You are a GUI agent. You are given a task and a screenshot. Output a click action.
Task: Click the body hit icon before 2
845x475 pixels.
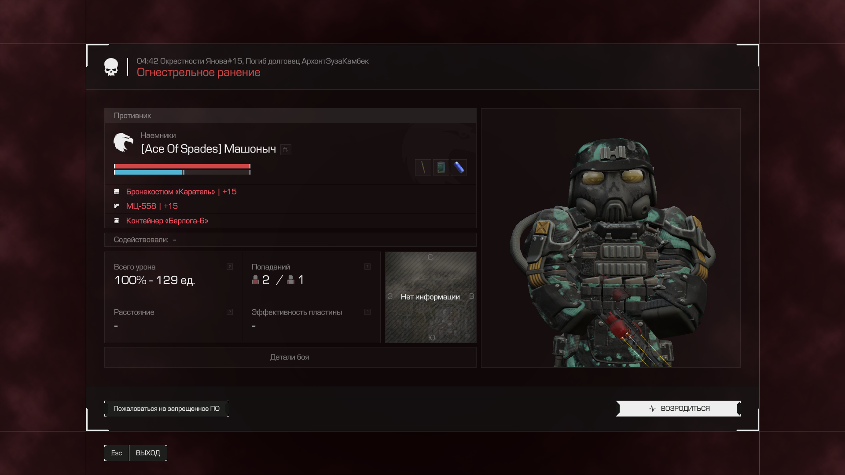pyautogui.click(x=255, y=280)
